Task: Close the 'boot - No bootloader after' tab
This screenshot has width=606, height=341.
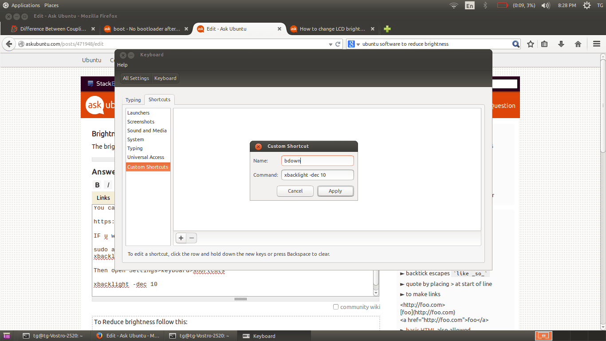Action: pyautogui.click(x=186, y=29)
